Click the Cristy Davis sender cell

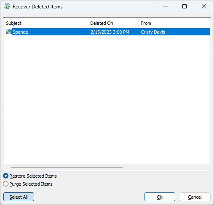153,32
